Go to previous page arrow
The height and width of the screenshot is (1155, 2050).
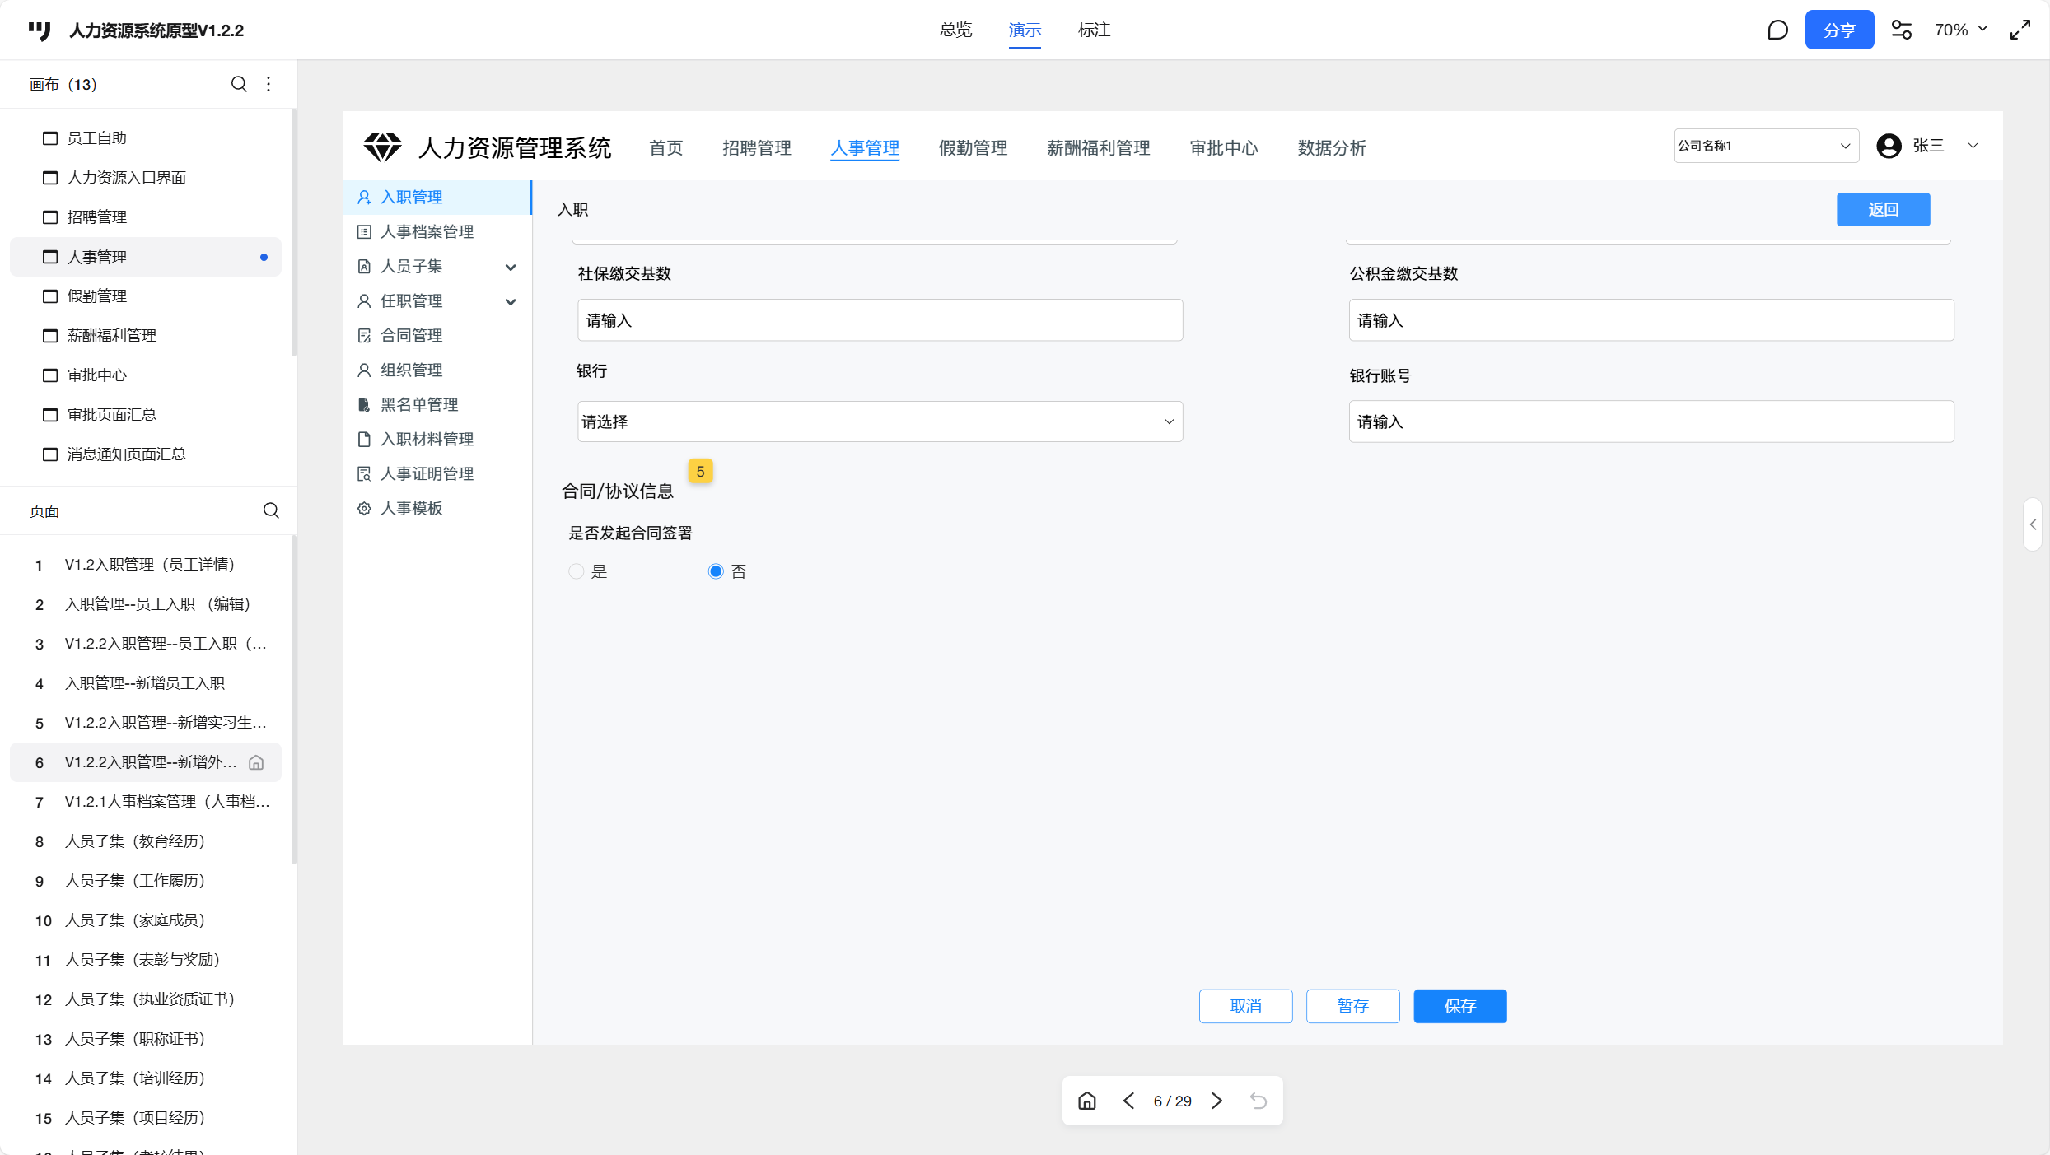click(1128, 1101)
